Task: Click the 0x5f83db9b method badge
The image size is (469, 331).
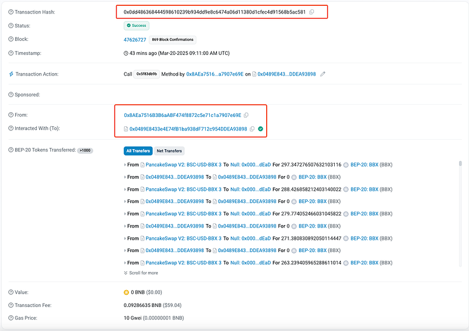Action: [x=147, y=74]
